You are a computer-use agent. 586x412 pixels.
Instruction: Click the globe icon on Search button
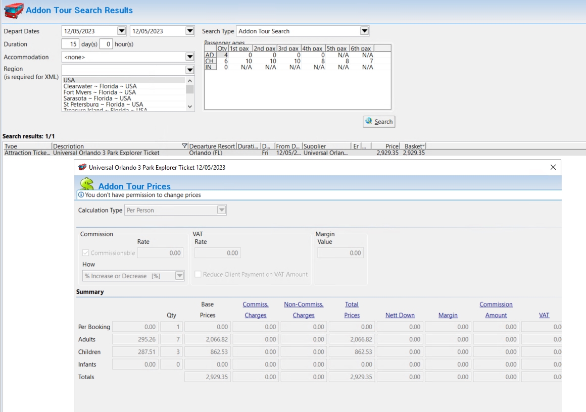pos(369,122)
